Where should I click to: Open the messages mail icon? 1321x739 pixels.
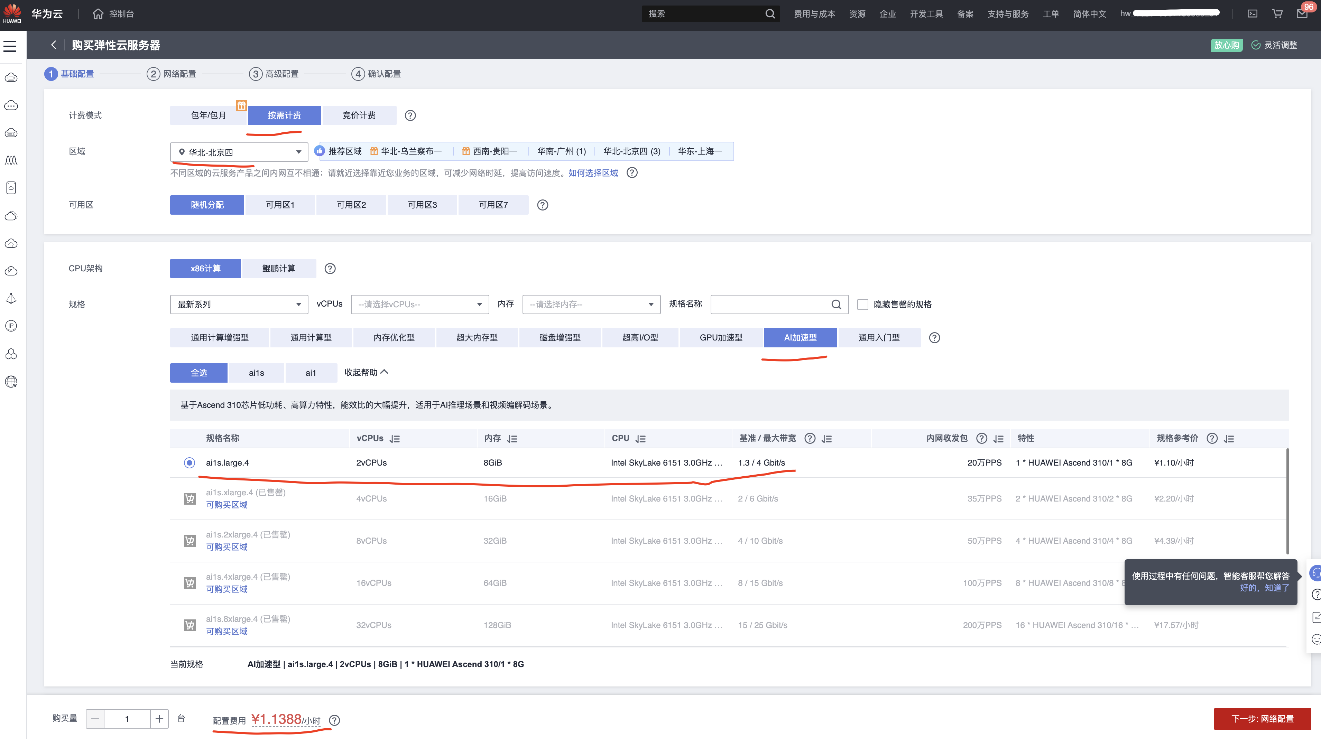1302,14
